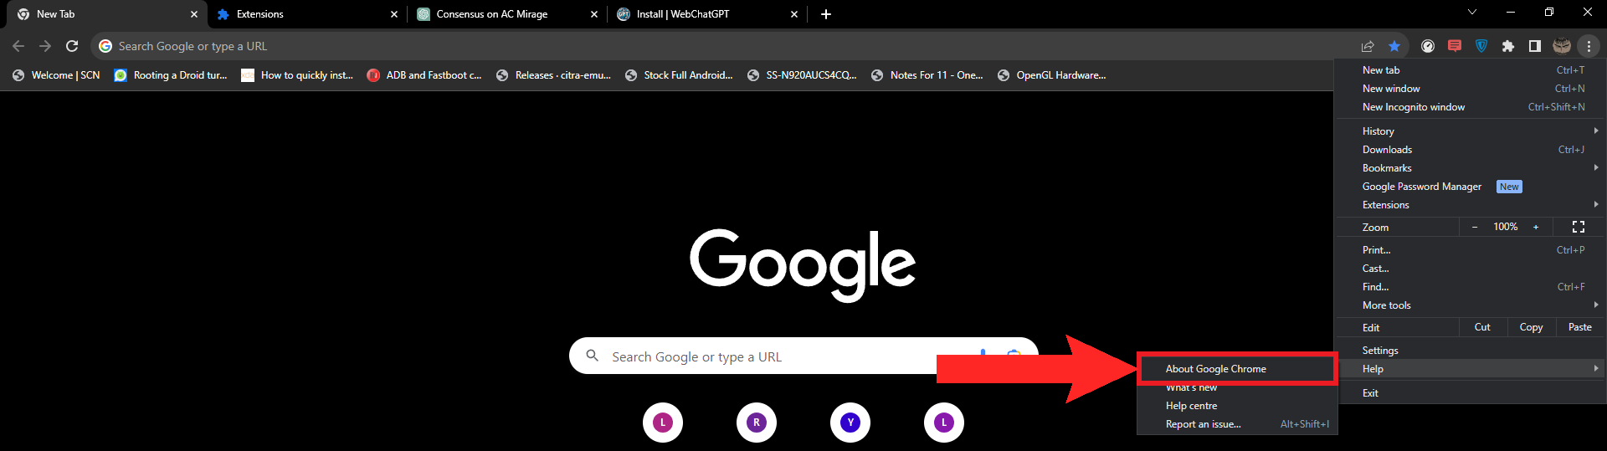Click Paste in the Edit row
The height and width of the screenshot is (451, 1607).
1580,327
